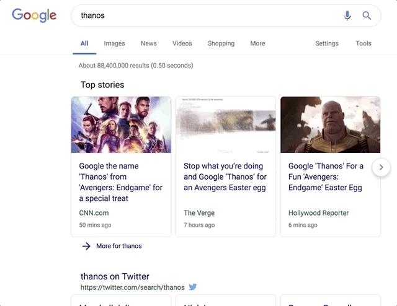Click the Top stories heading
This screenshot has width=397, height=306.
pos(102,85)
